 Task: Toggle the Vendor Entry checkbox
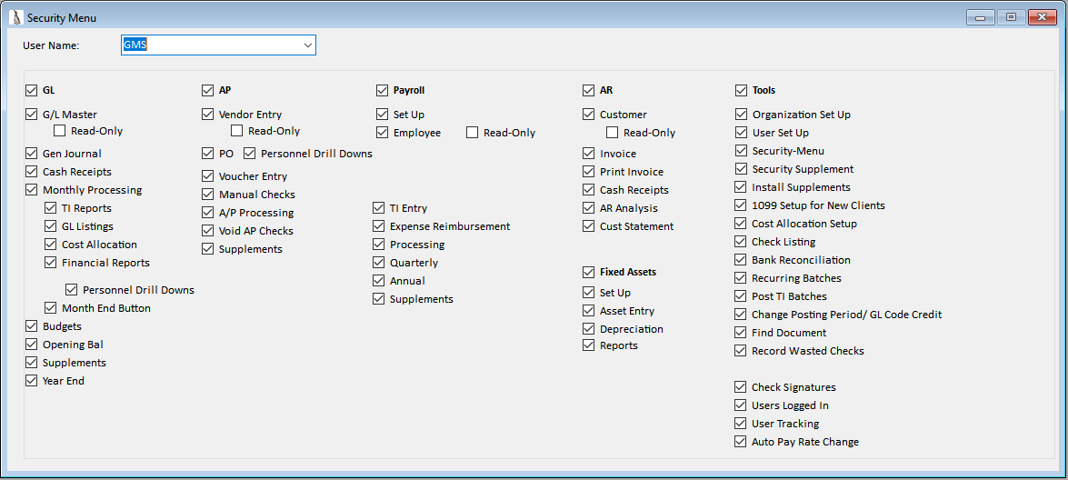(208, 115)
